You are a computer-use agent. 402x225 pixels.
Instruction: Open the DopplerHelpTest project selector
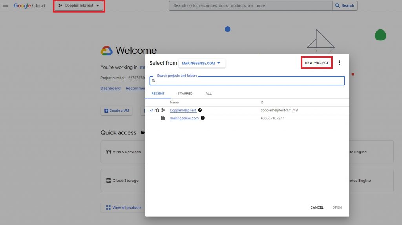(x=79, y=5)
